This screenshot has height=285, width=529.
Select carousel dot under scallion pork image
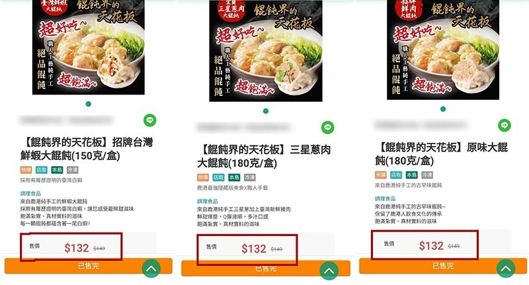[266, 111]
